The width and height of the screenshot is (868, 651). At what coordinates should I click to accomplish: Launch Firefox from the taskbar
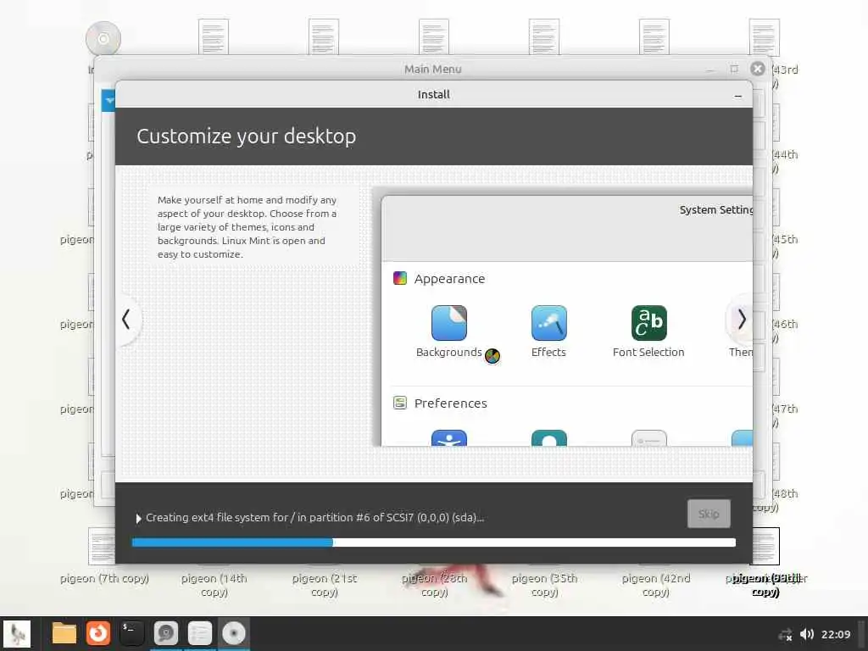click(x=98, y=633)
